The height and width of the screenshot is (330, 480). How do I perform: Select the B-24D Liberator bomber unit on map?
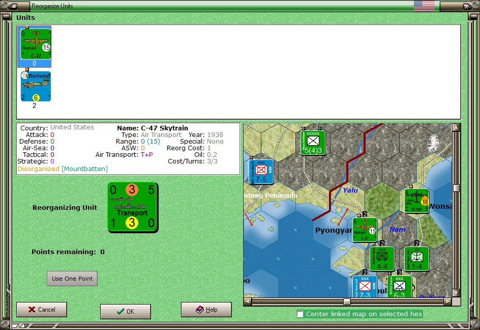(416, 201)
